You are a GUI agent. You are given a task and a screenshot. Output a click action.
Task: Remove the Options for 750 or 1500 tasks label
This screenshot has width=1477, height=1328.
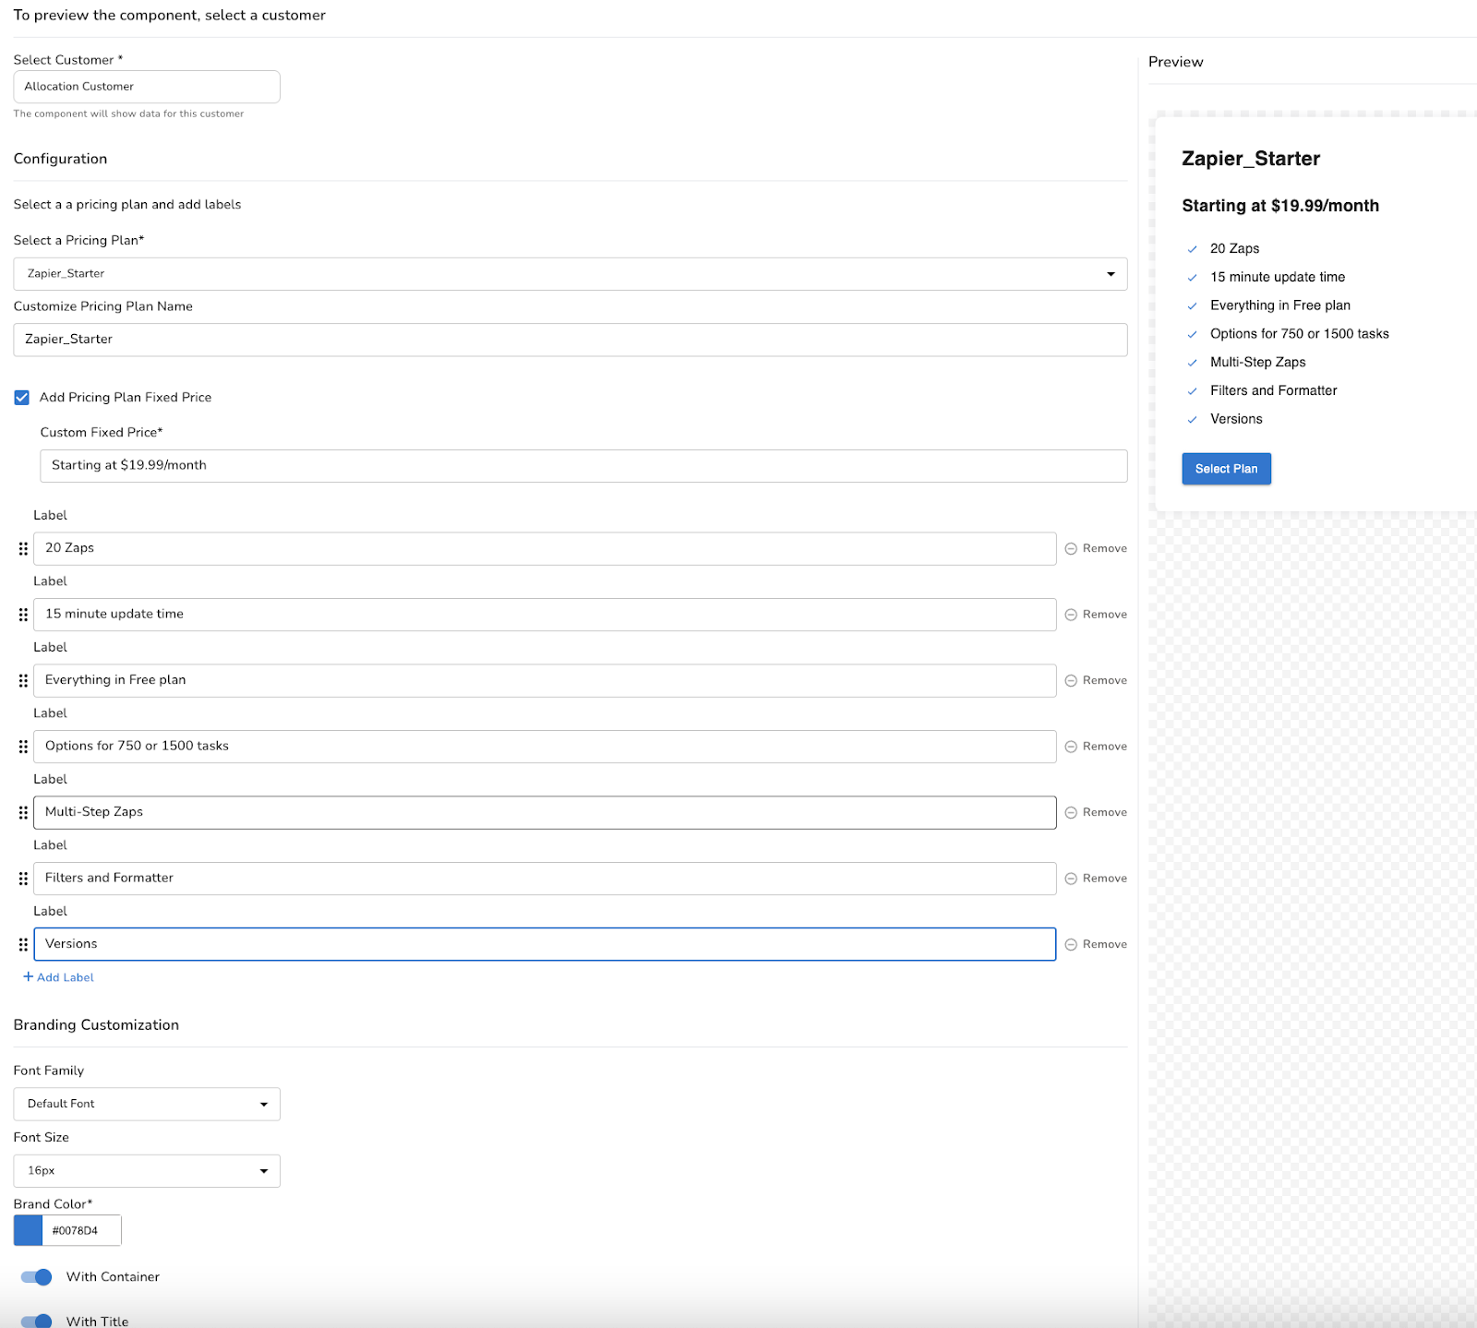coord(1096,747)
